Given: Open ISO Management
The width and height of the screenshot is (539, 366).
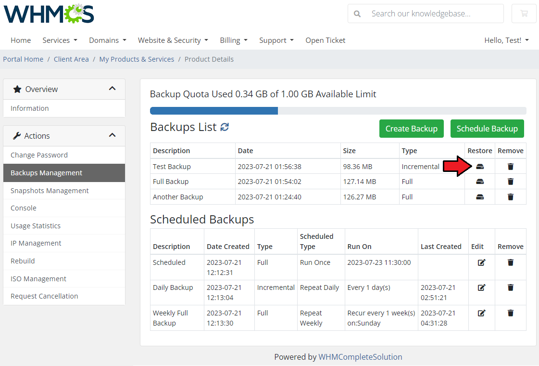Looking at the screenshot, I should pos(64,279).
